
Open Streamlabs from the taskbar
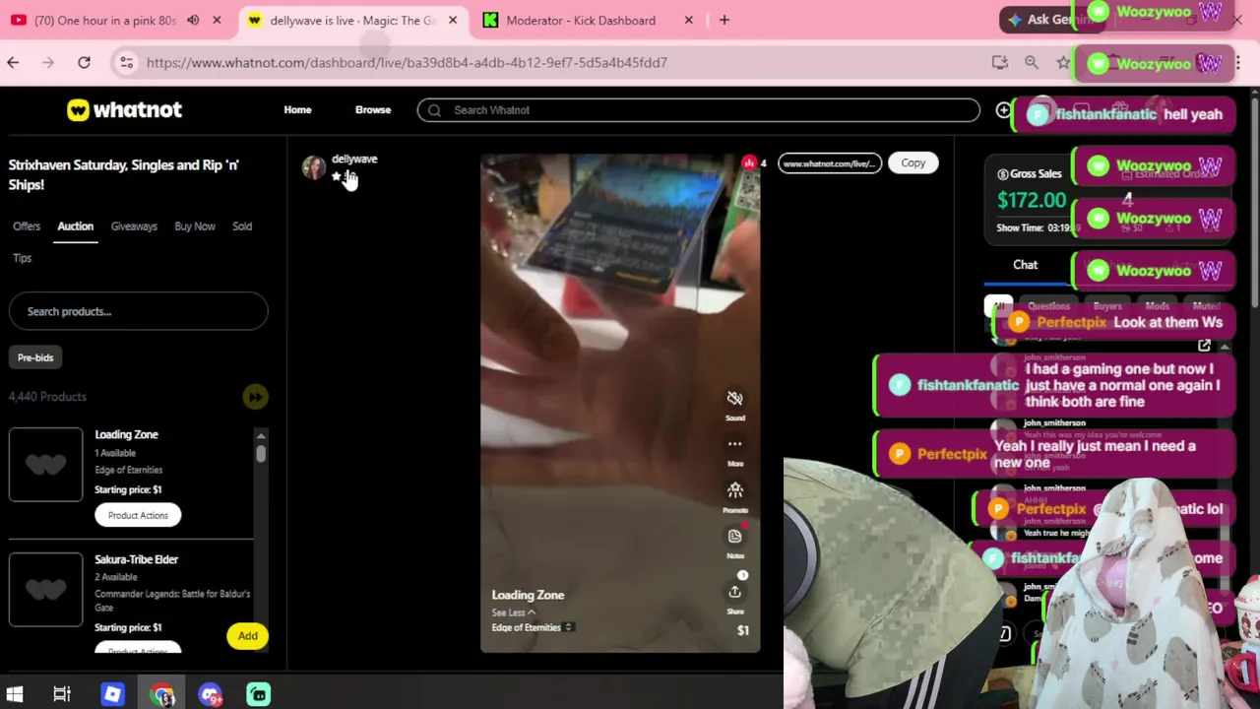[259, 694]
